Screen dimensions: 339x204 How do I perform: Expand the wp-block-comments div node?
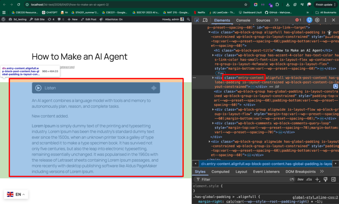[213, 123]
